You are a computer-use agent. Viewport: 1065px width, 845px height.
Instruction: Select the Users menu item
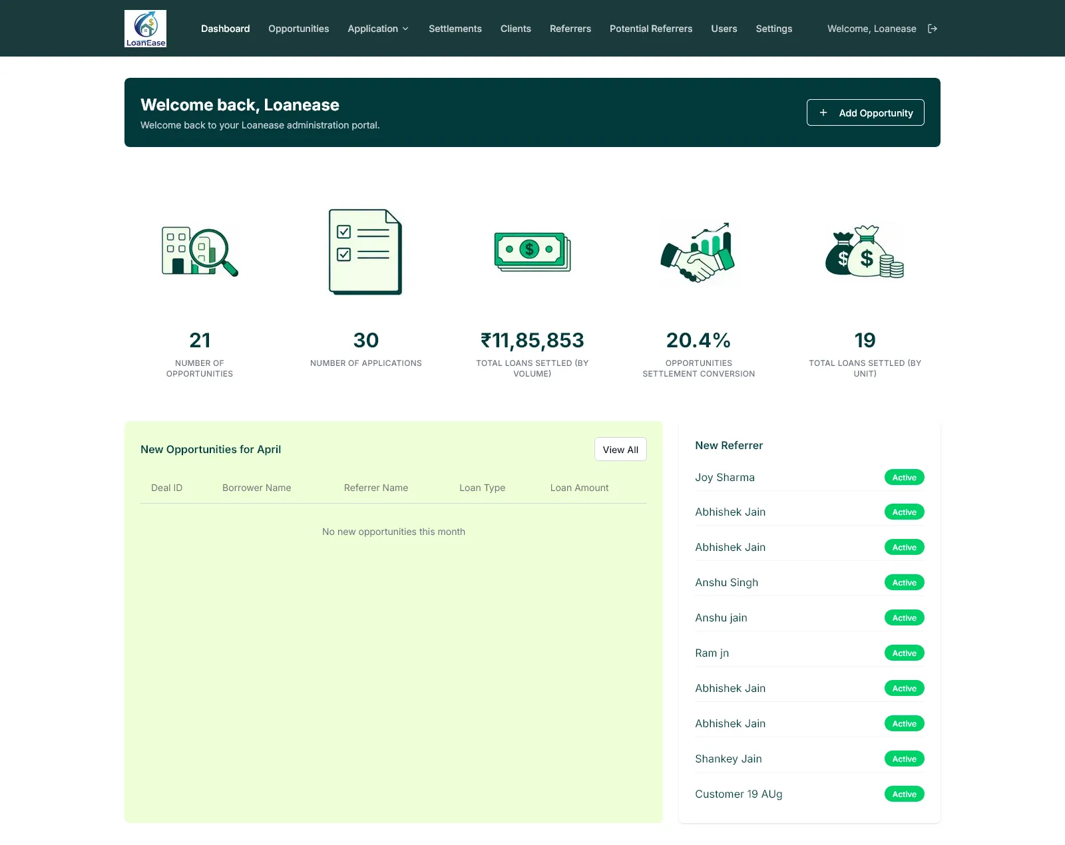coord(724,29)
